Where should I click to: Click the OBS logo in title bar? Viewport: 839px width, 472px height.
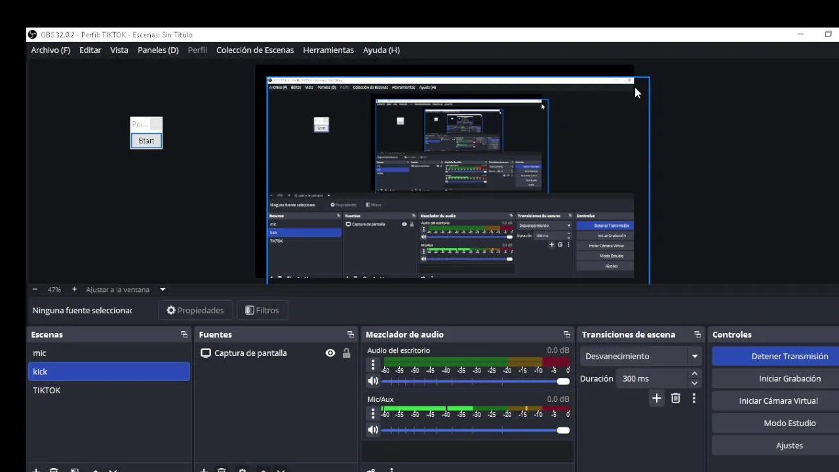click(32, 35)
